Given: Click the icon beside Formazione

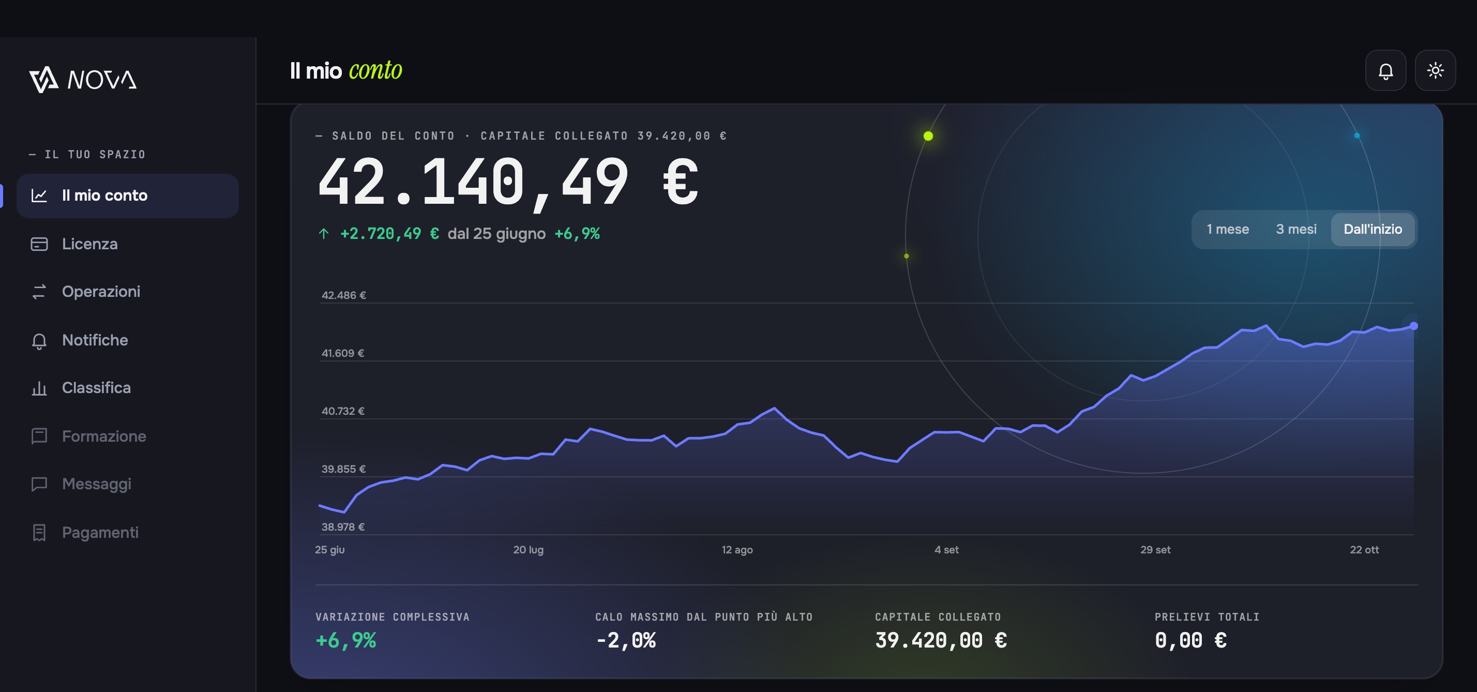Looking at the screenshot, I should point(39,437).
